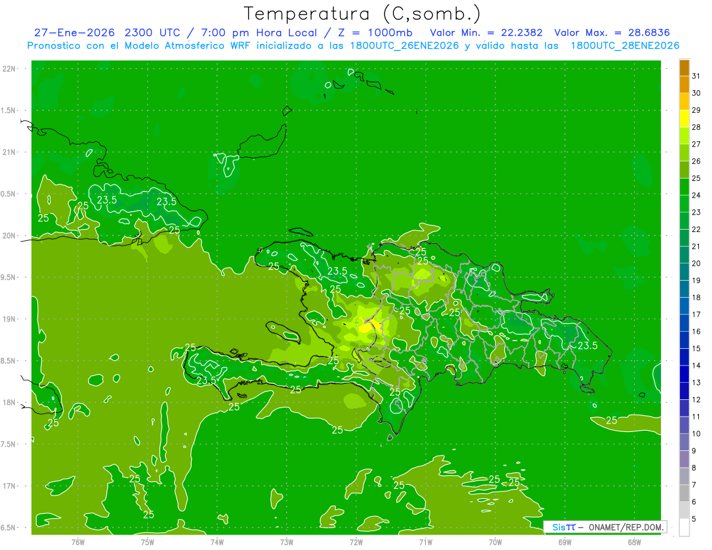
Task: Click the "20N" latitude axis label
Action: [9, 236]
